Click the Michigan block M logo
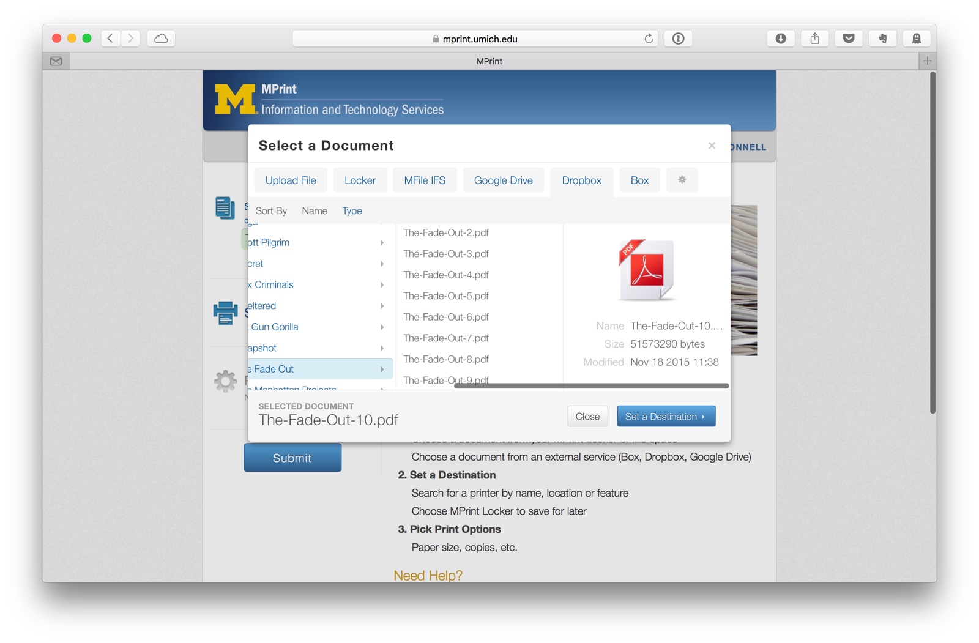This screenshot has height=643, width=979. (x=235, y=99)
